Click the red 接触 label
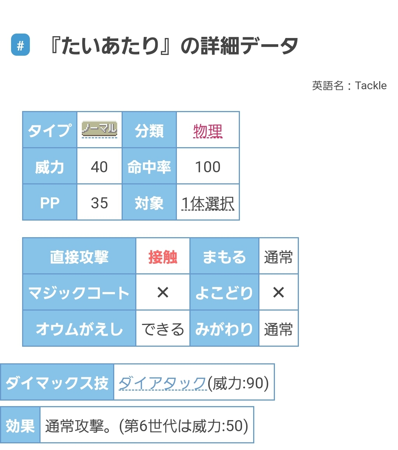 pyautogui.click(x=163, y=257)
